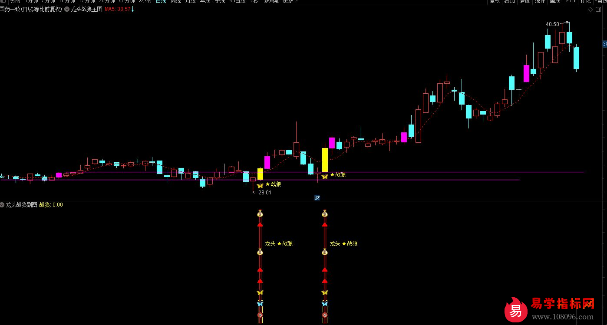Open the 叠加 overlay button
The image size is (607, 325).
point(509,1)
